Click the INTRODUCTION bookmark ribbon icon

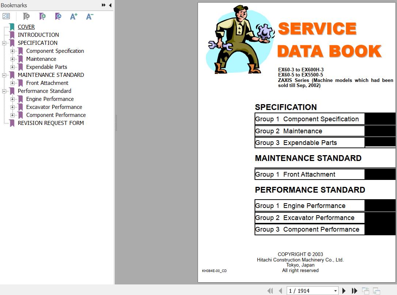coord(12,35)
